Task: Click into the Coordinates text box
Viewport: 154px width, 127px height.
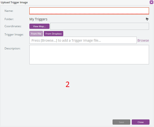Action: tap(100, 26)
